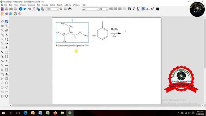Click the 3-((aminooxy)methyl)pentan-2-ol name label
The height and width of the screenshot is (116, 206).
[x=72, y=45]
